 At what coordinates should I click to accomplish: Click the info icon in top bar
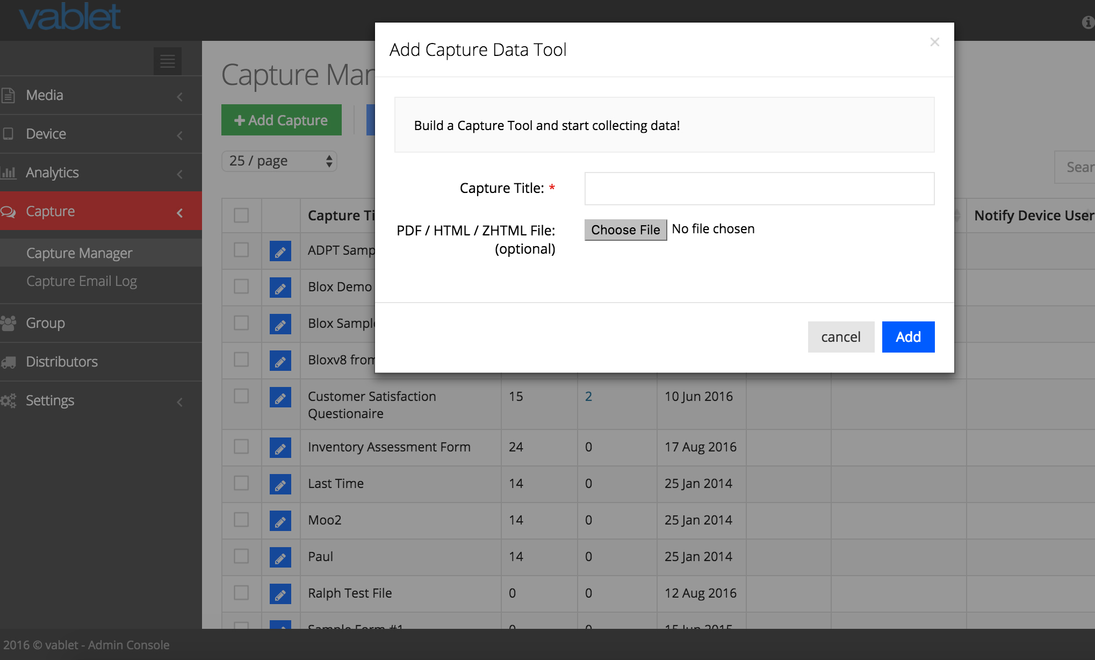pos(1088,22)
